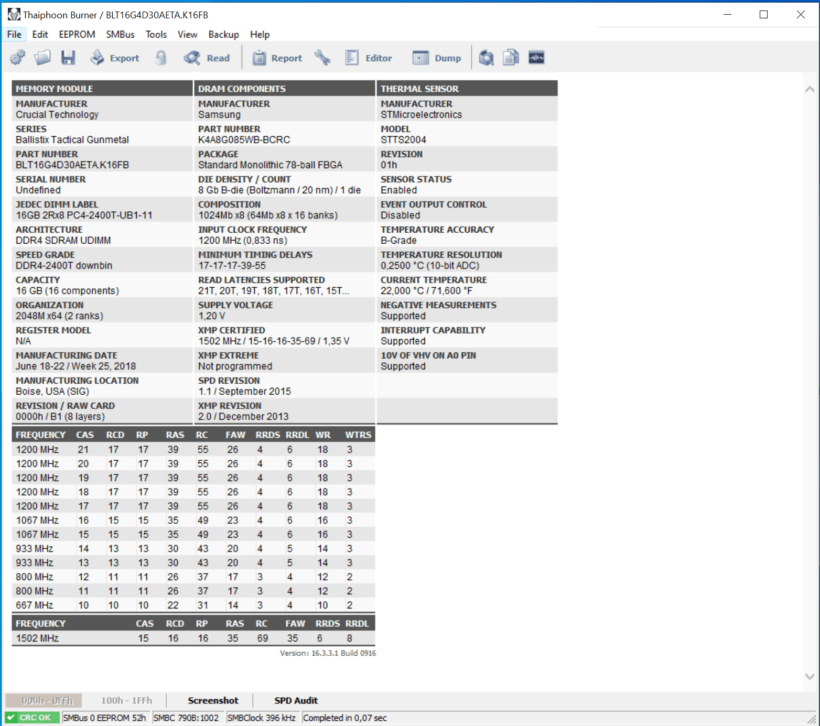Click the minimum timing delays '17-17-17-39-55'

click(232, 265)
